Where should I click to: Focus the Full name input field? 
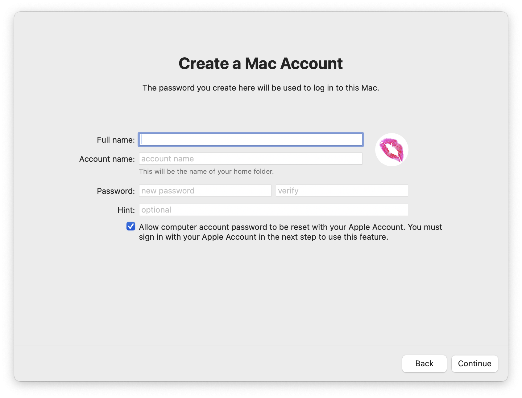tap(251, 140)
